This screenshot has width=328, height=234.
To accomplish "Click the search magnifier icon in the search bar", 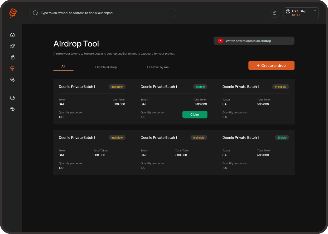I will pos(35,13).
